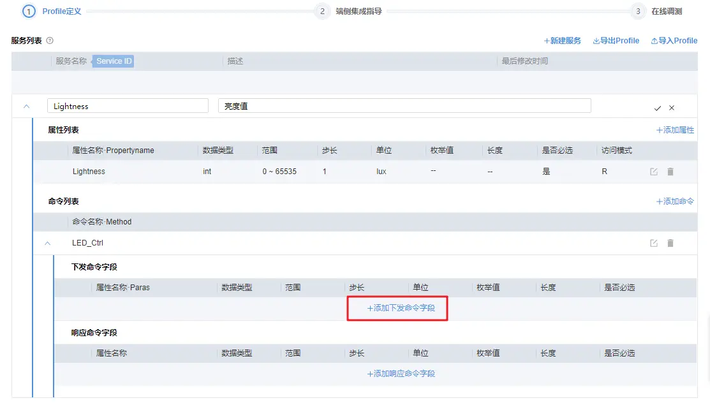The image size is (710, 405).
Task: Click 添加响应命令字段 link
Action: (401, 374)
